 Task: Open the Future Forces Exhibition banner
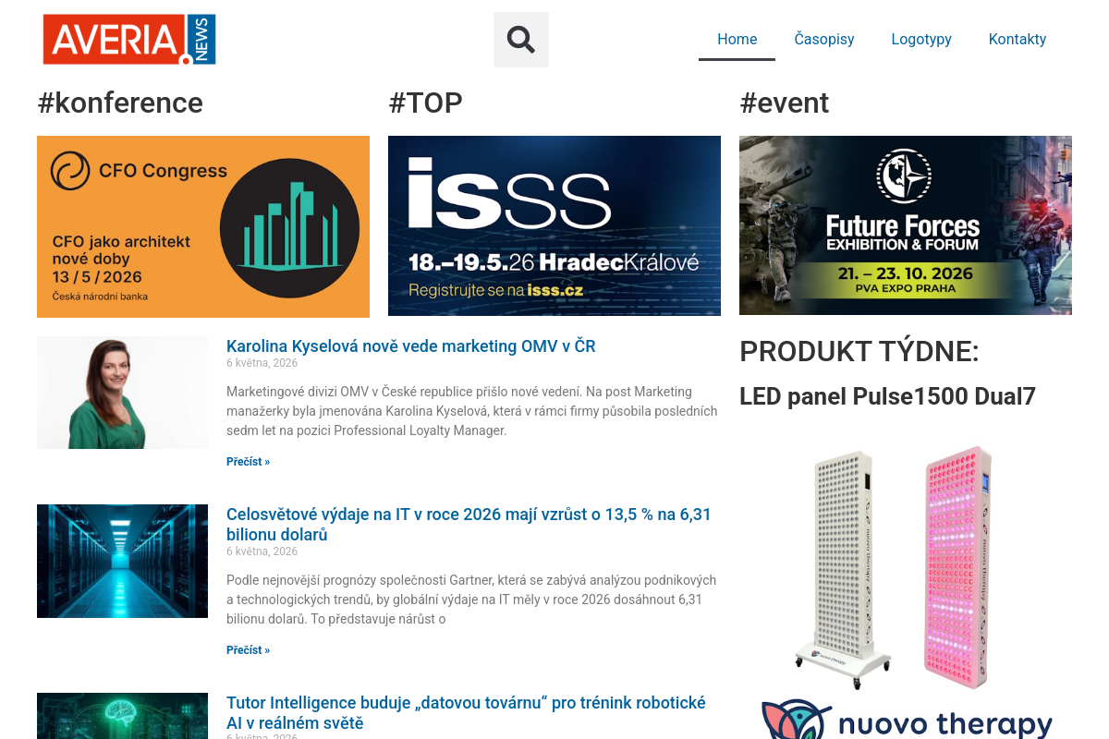click(906, 225)
